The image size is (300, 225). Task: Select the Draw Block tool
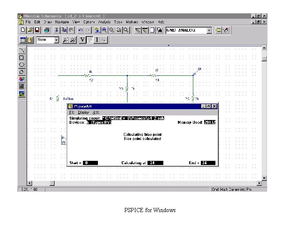tap(152, 30)
